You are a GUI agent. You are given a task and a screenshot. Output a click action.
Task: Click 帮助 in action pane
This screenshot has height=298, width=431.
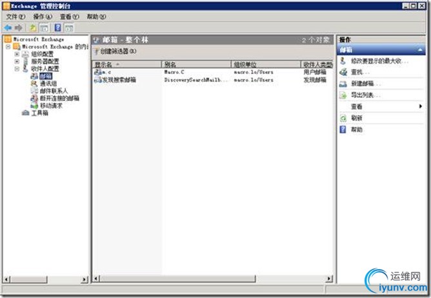click(357, 129)
